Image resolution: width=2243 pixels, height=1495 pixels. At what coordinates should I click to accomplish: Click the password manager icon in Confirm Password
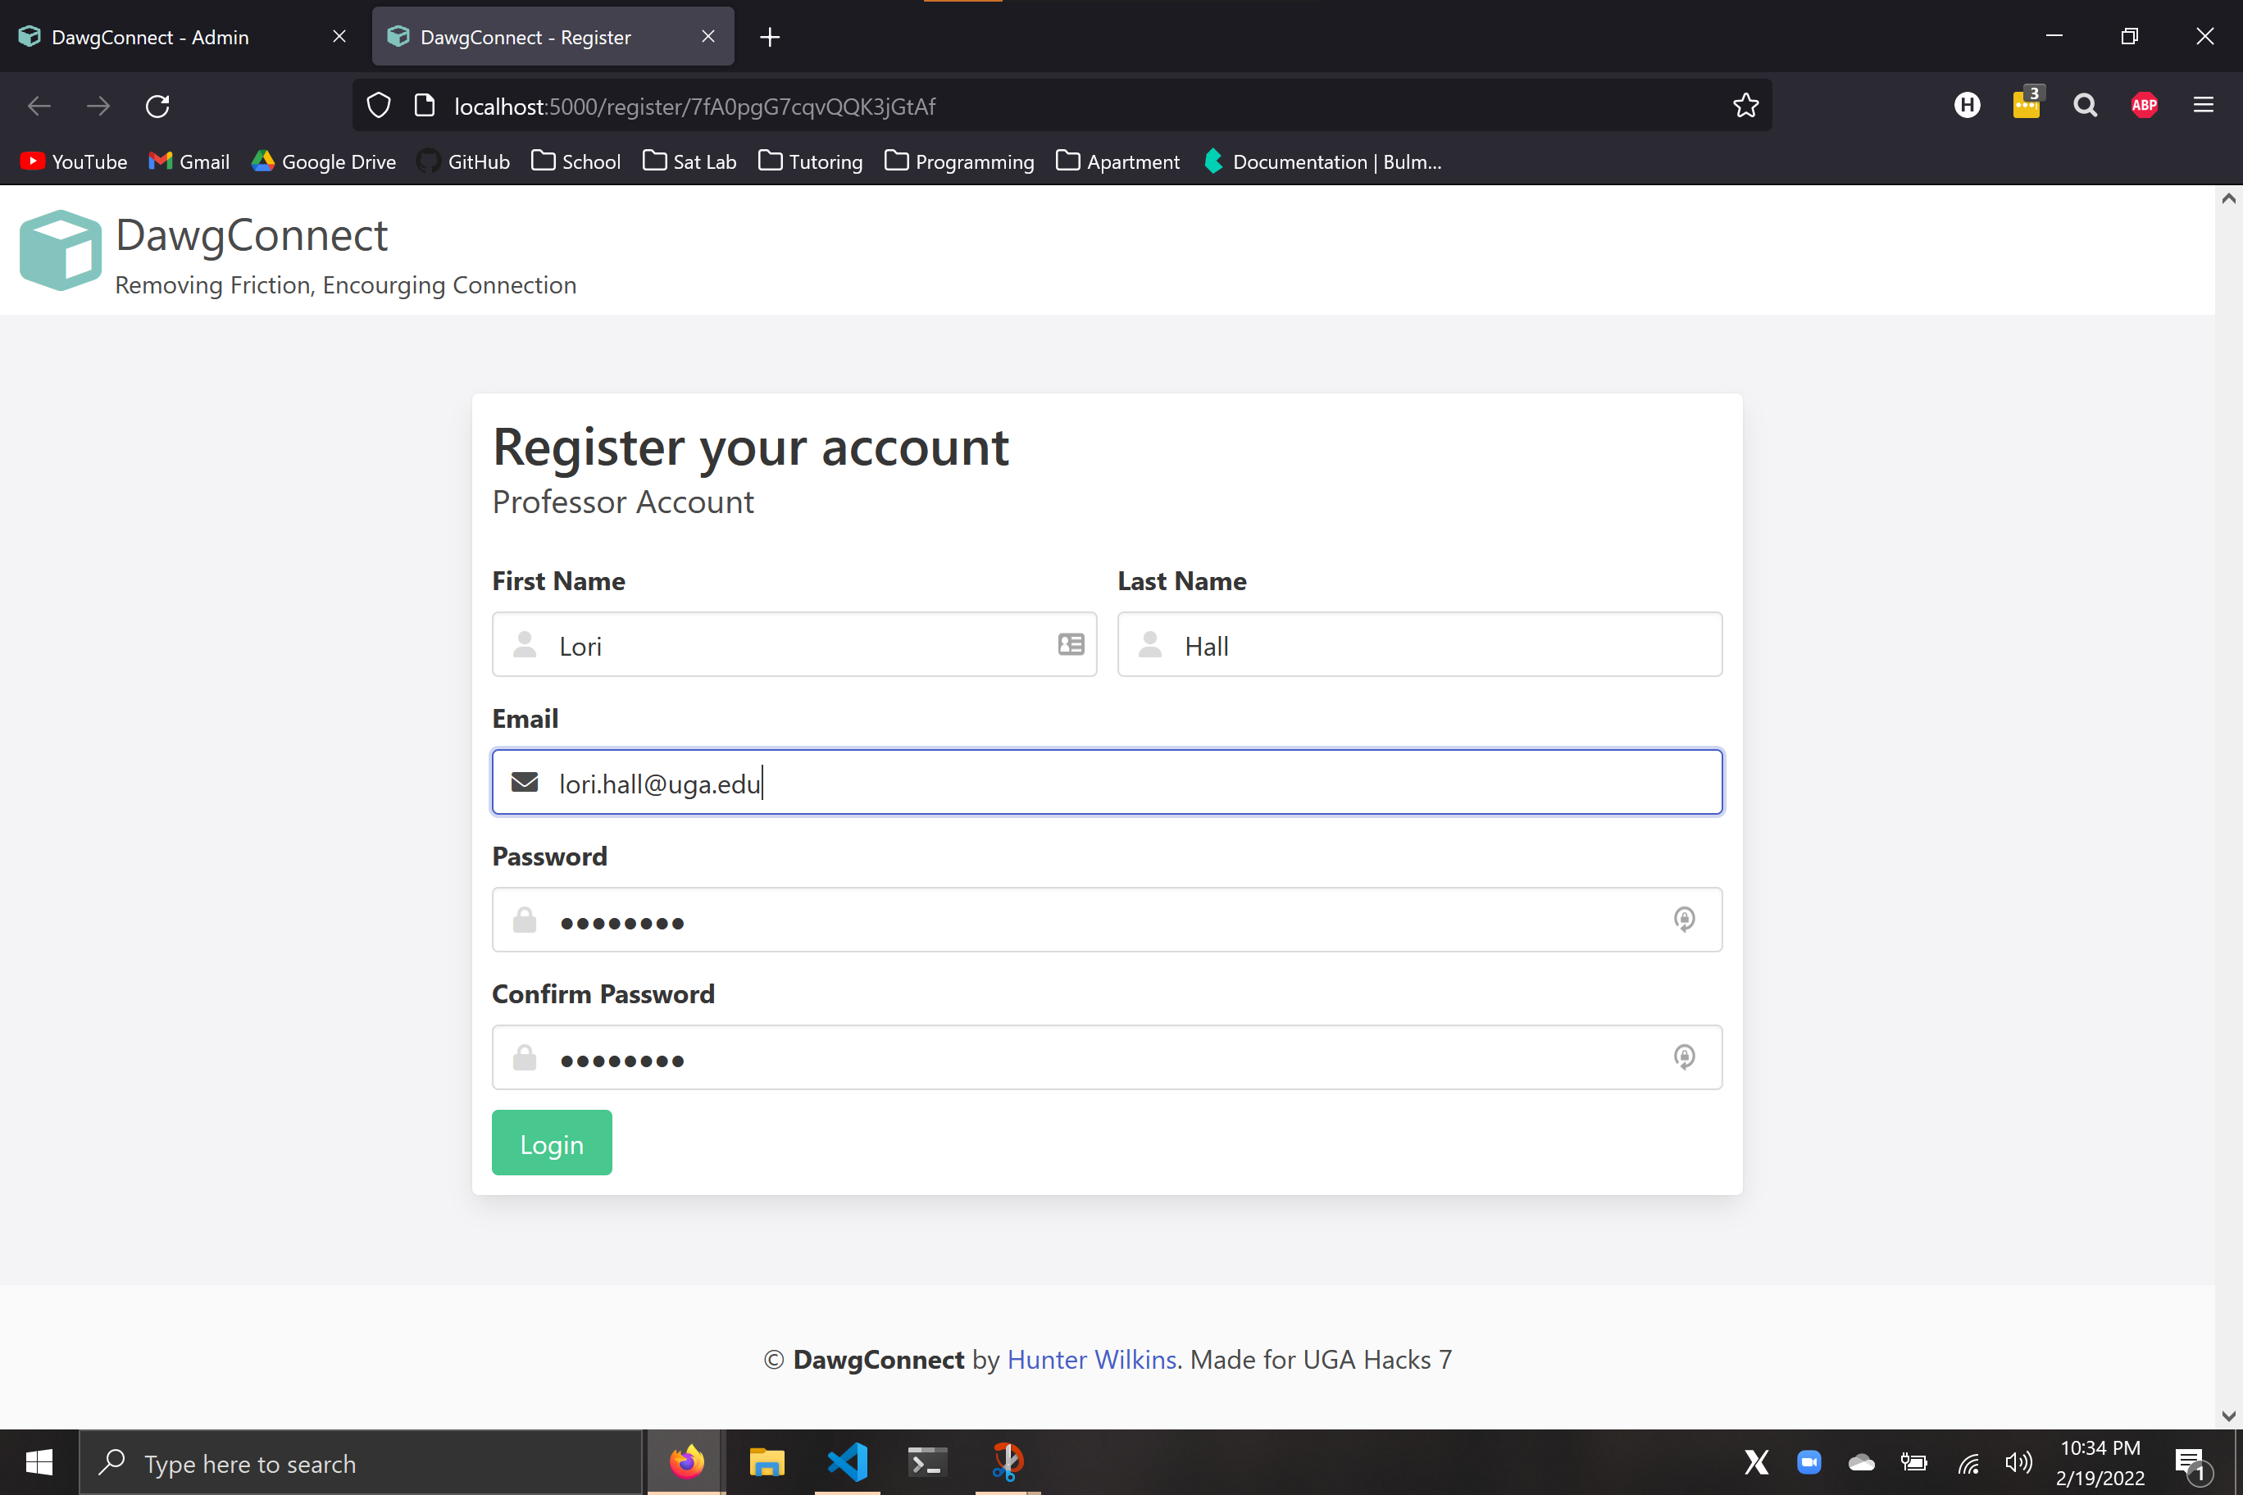(1683, 1056)
